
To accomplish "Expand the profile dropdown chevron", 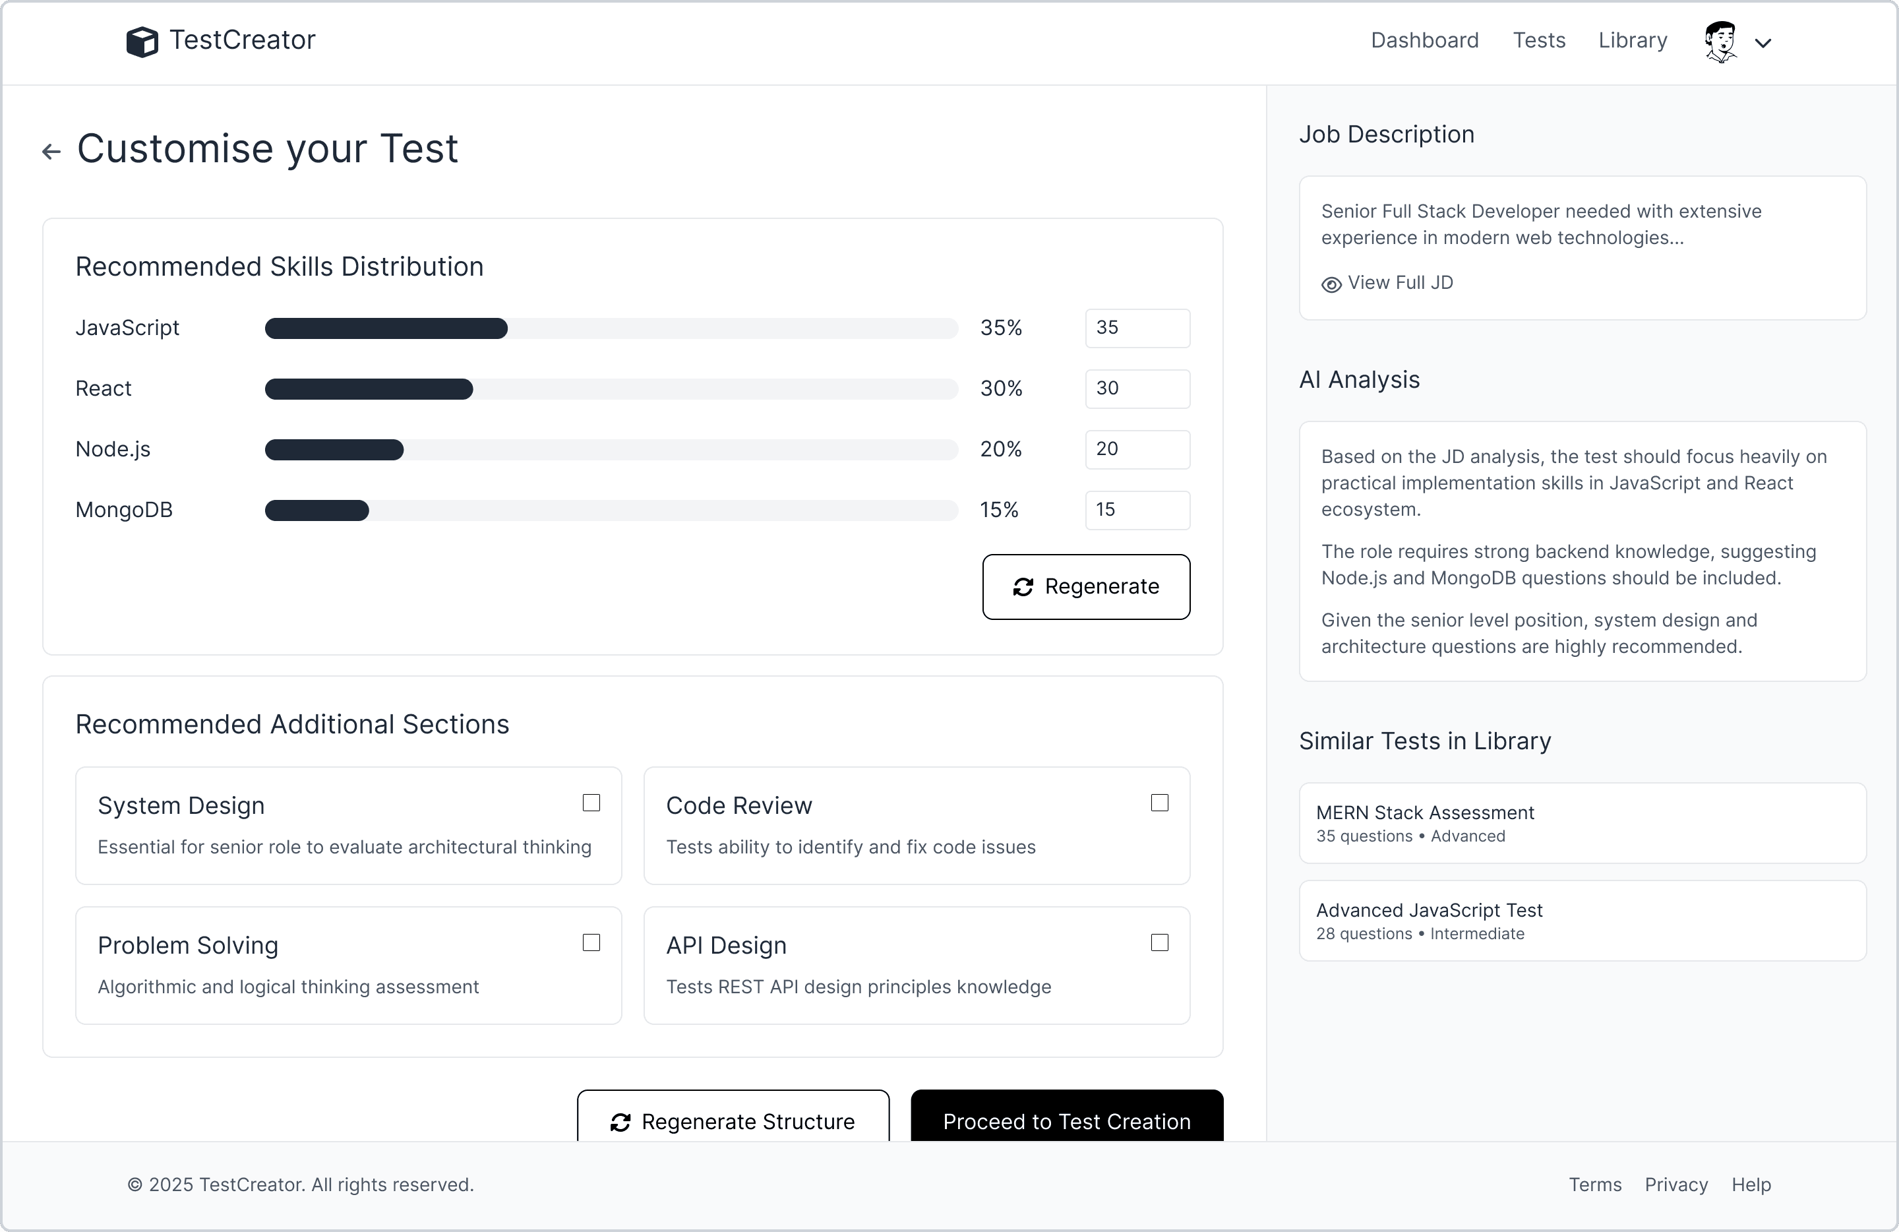I will pos(1763,43).
